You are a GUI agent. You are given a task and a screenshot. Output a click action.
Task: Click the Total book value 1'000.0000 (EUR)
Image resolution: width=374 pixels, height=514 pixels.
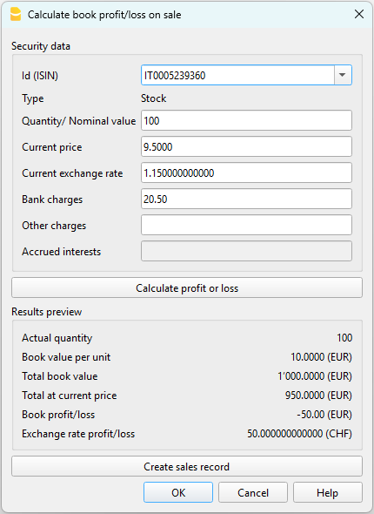[315, 376]
